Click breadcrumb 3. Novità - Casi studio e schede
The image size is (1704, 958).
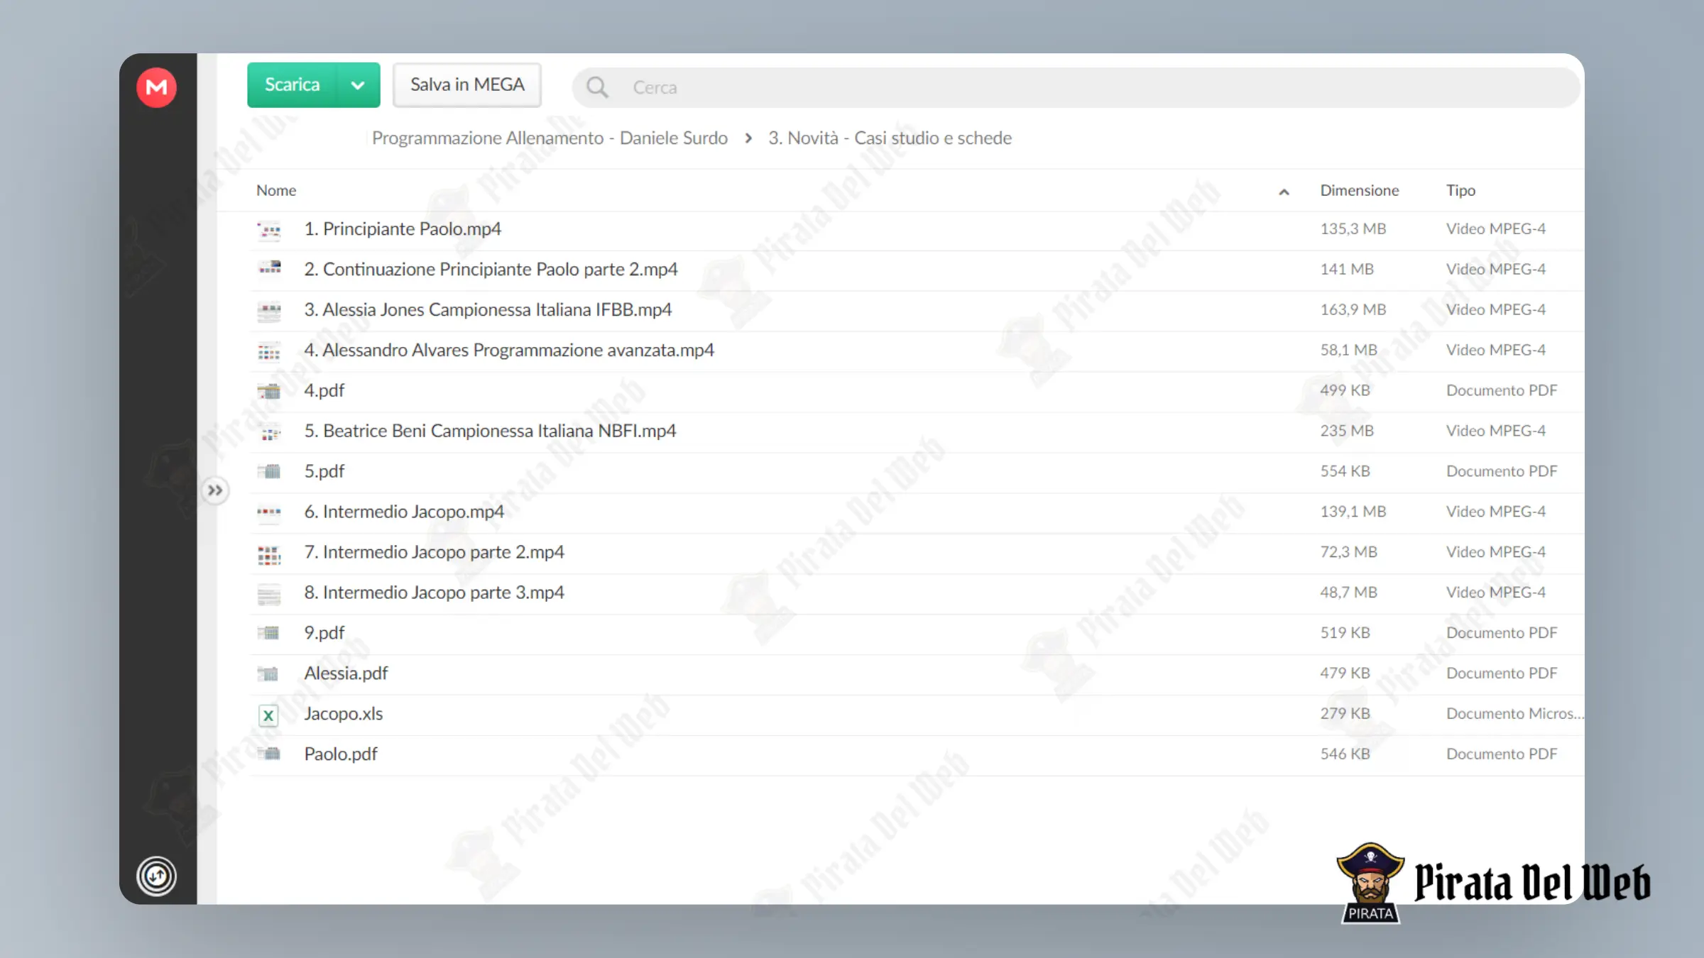tap(890, 138)
